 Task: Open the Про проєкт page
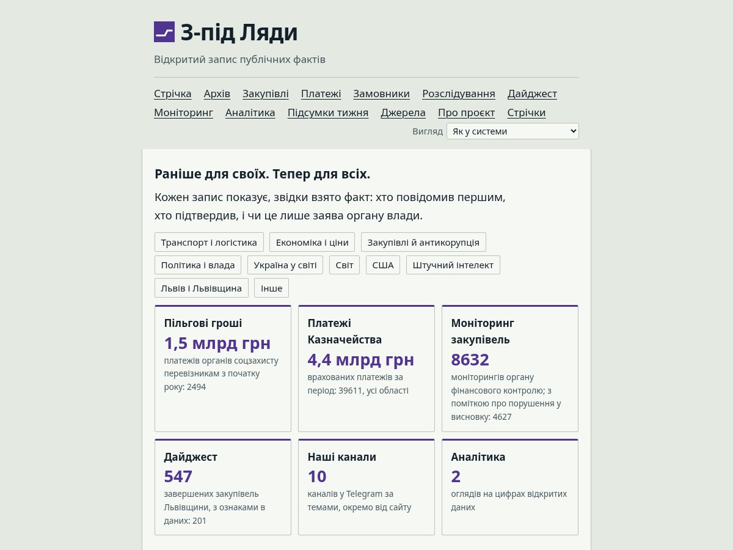tap(467, 112)
